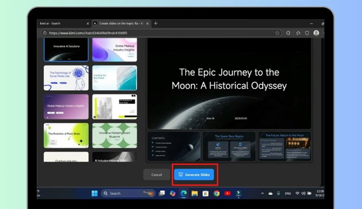Open the Contents slide preview
The height and width of the screenshot is (209, 362).
coord(174,146)
